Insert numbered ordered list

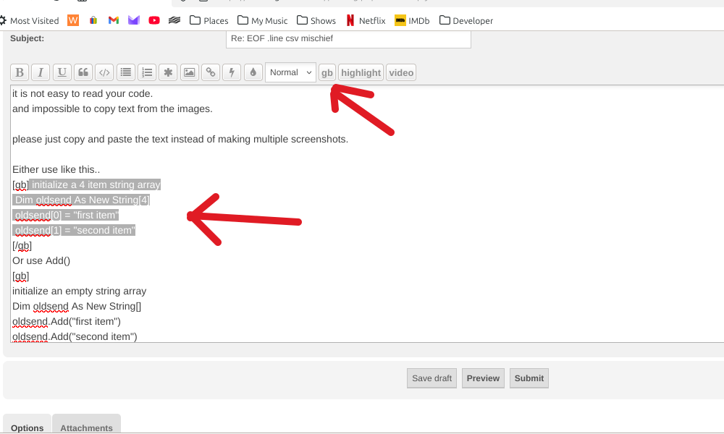pos(147,72)
